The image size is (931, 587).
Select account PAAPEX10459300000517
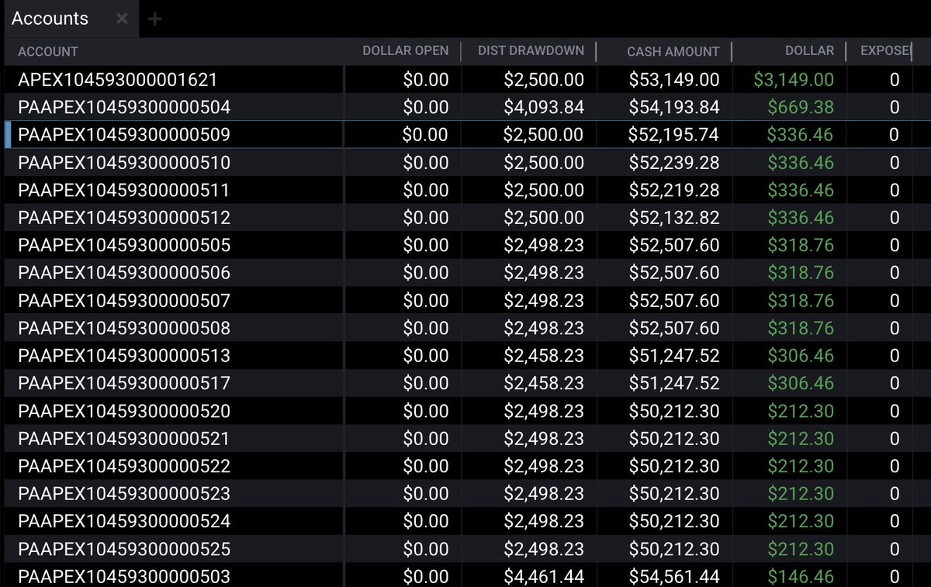(124, 383)
